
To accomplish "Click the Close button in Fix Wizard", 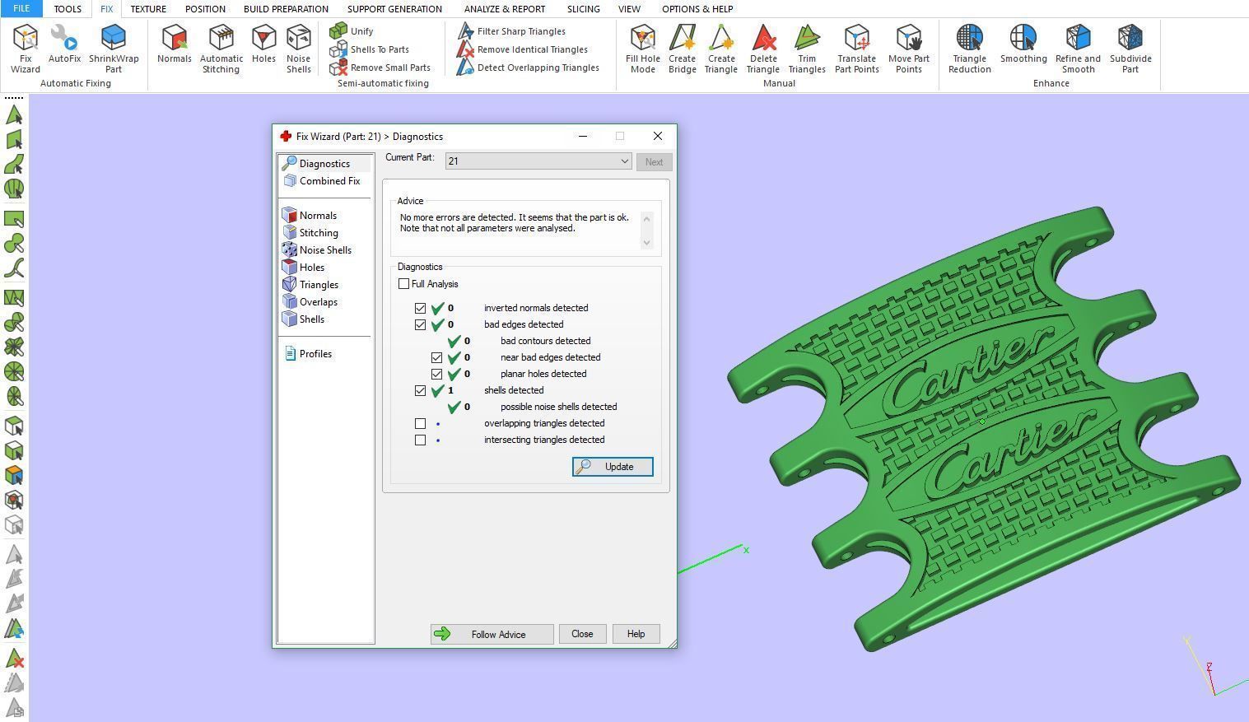I will point(582,634).
